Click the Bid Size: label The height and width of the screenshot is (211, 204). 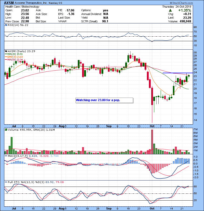pos(41,21)
